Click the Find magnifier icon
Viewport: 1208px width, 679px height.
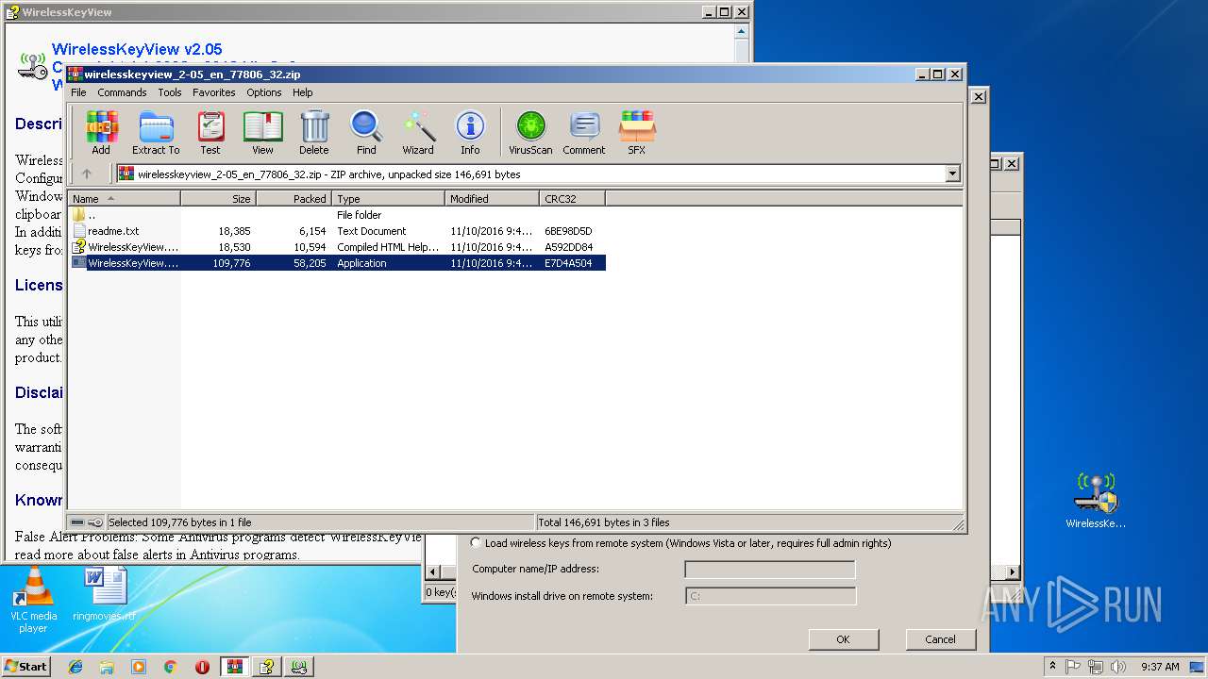coord(366,132)
